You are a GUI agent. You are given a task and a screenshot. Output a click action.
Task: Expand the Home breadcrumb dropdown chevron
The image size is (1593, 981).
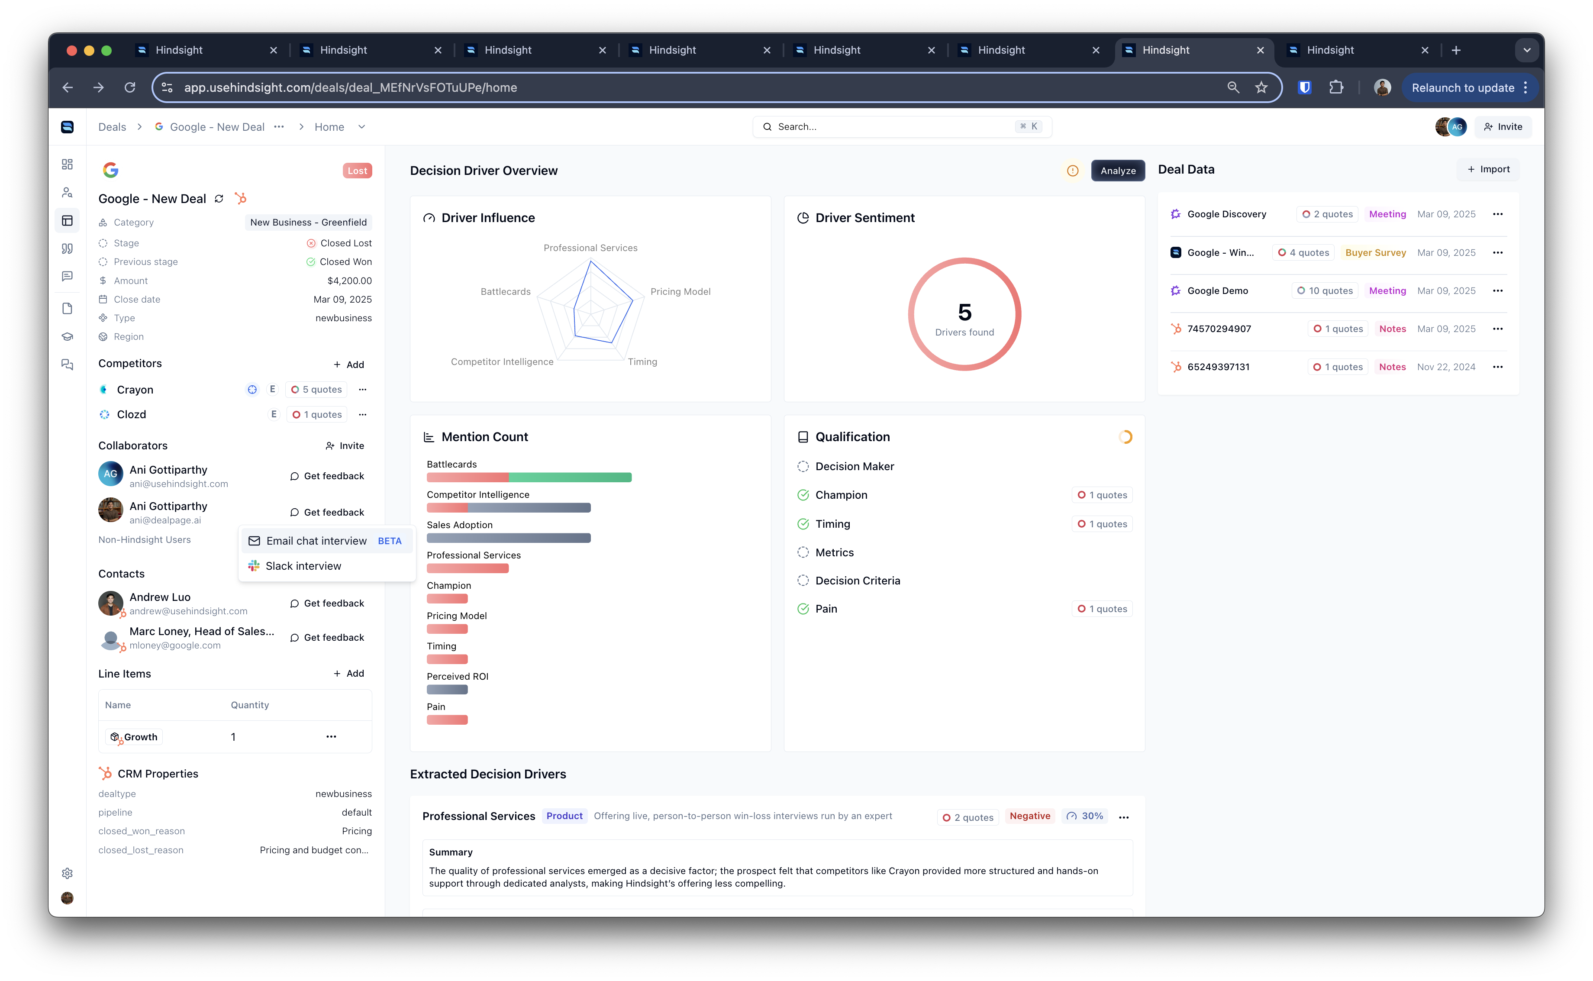tap(362, 127)
